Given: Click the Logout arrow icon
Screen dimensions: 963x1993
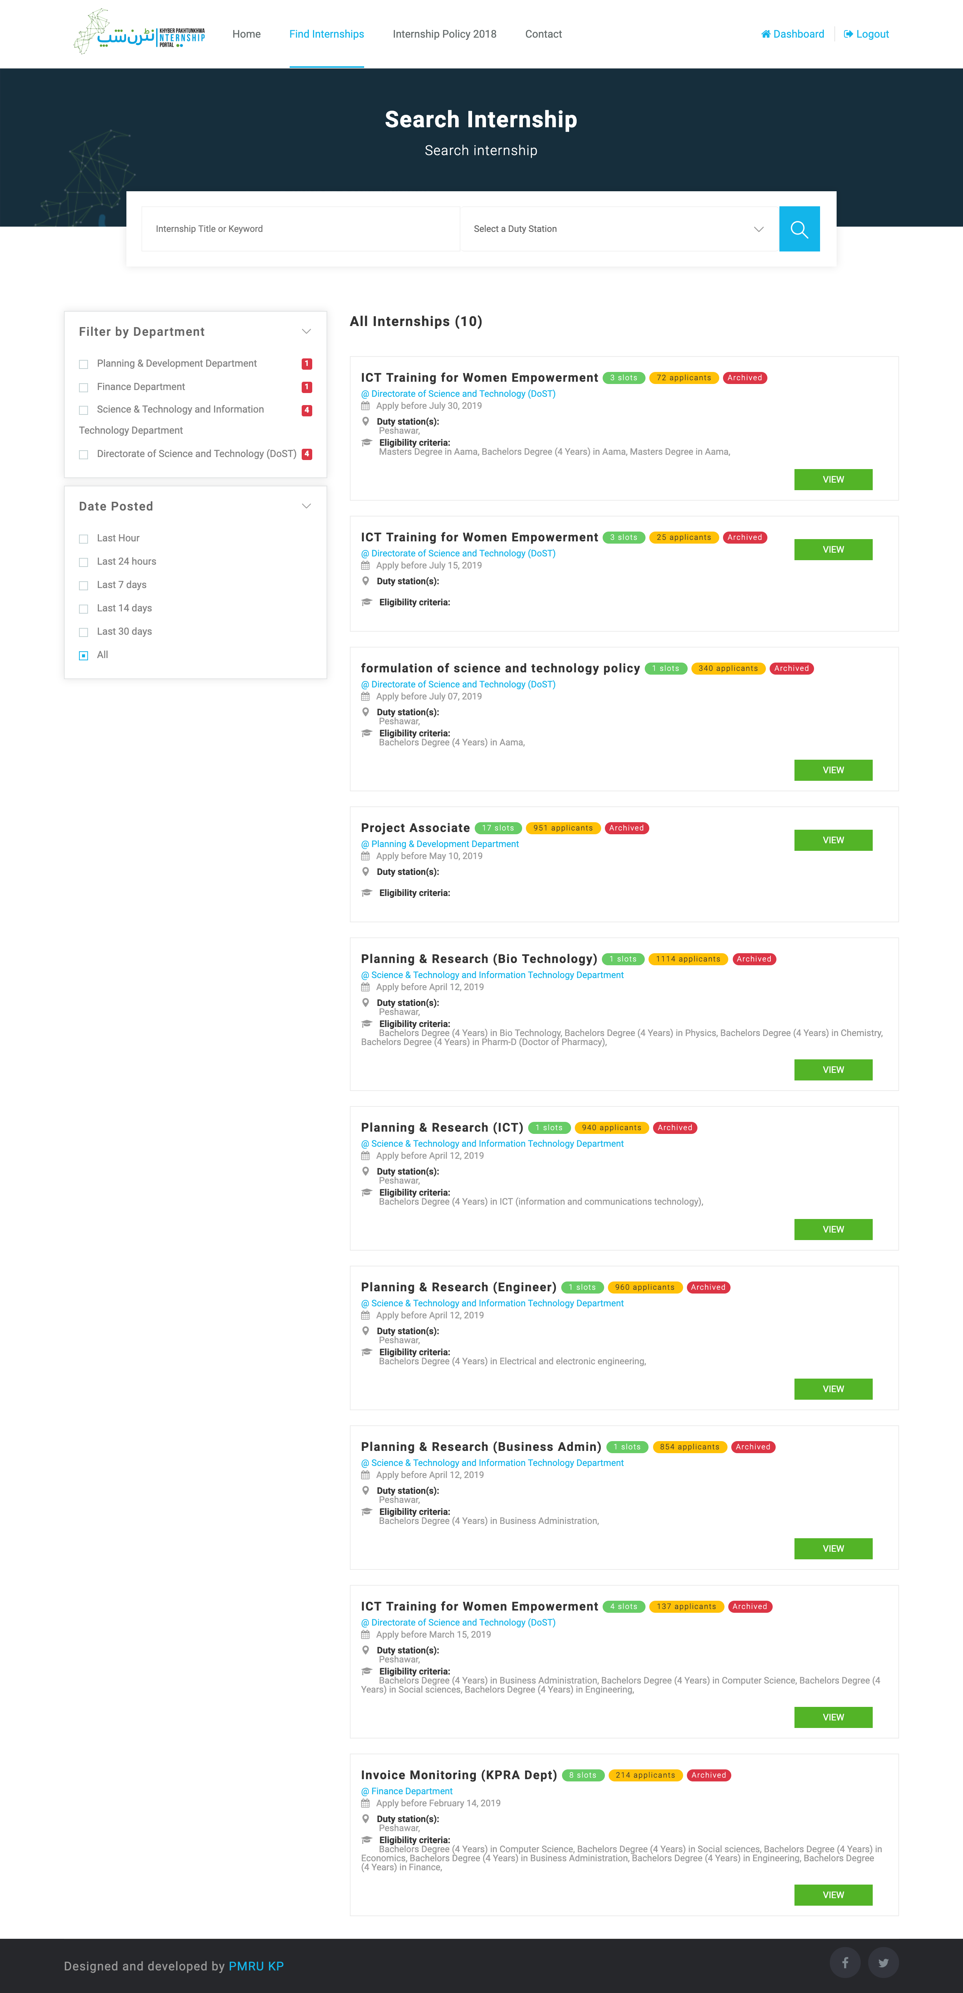Looking at the screenshot, I should (848, 34).
